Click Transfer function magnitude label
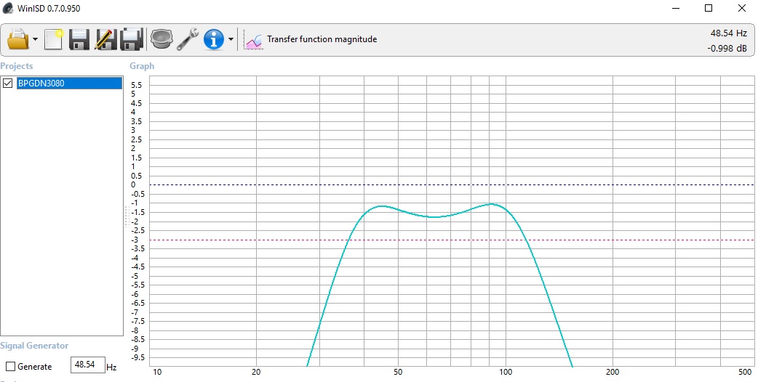Image resolution: width=758 pixels, height=382 pixels. (322, 39)
